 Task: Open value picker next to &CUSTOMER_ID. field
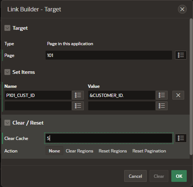pos(162,95)
